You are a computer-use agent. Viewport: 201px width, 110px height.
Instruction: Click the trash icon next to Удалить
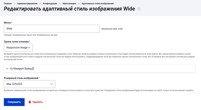click(30, 102)
